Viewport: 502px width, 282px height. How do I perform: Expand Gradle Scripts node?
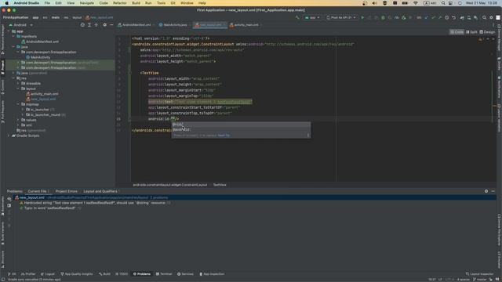pyautogui.click(x=9, y=136)
